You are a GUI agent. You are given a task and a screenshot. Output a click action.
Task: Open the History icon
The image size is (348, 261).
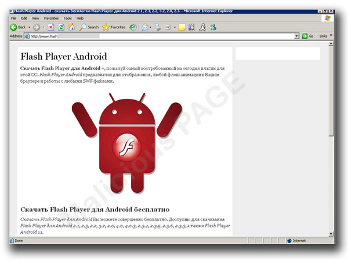click(x=133, y=27)
